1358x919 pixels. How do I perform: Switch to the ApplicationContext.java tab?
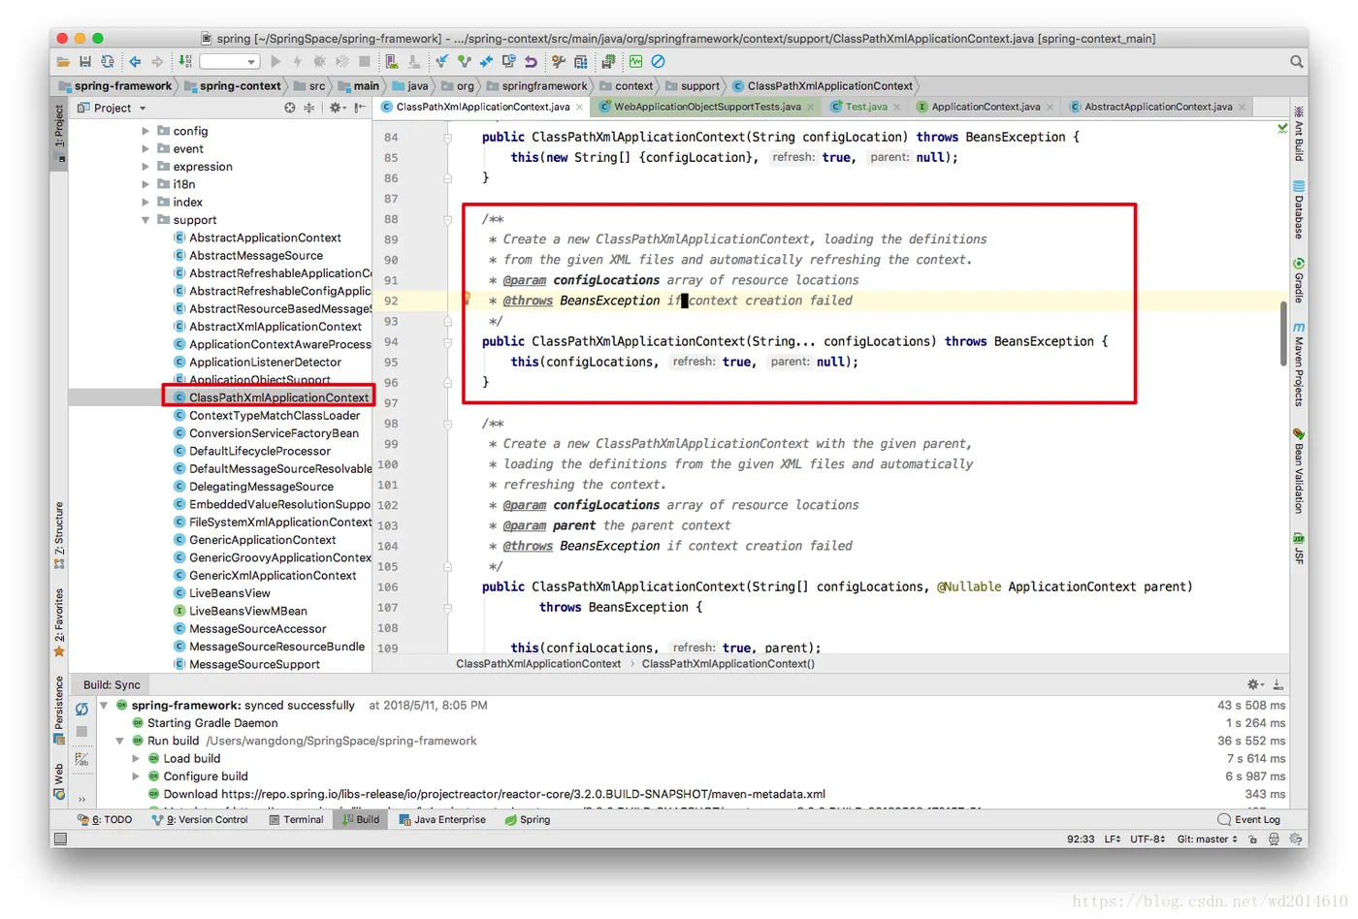coord(986,107)
